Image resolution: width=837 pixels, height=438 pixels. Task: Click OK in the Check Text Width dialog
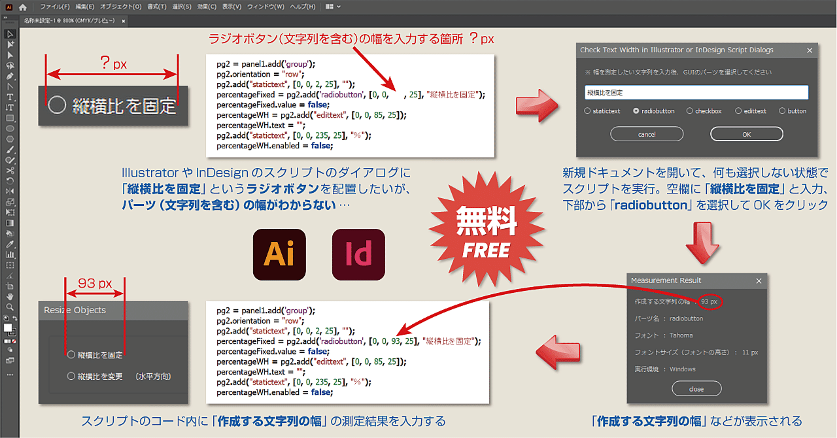point(745,134)
